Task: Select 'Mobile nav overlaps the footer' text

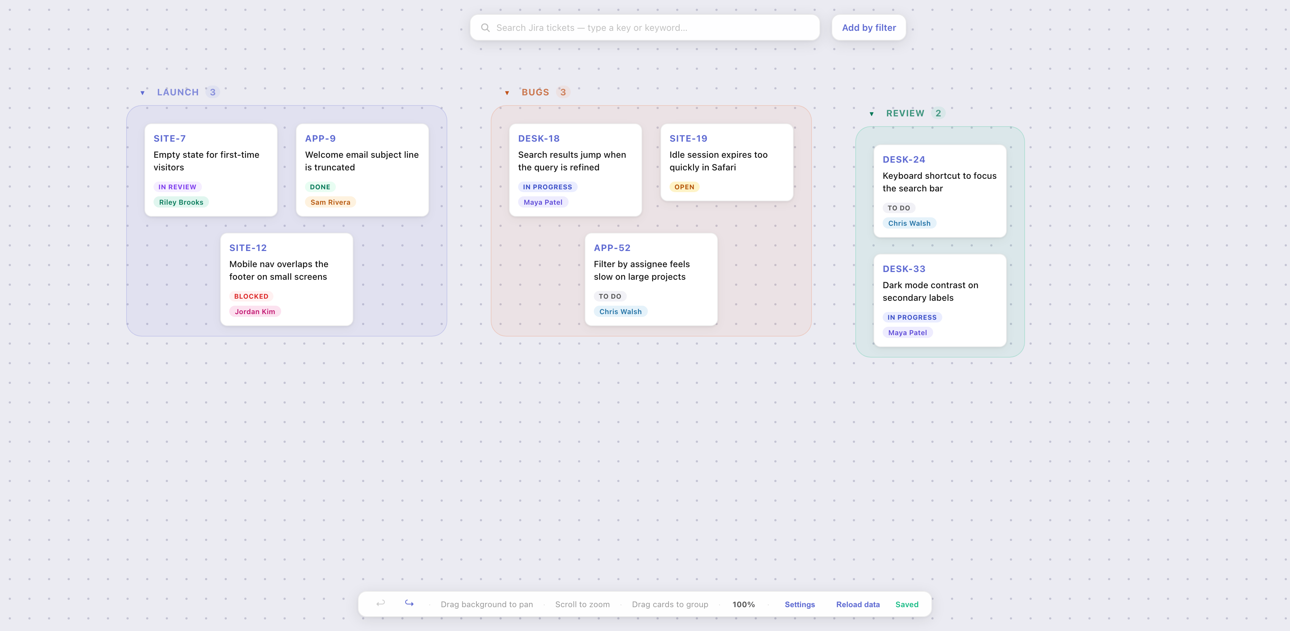Action: point(279,270)
